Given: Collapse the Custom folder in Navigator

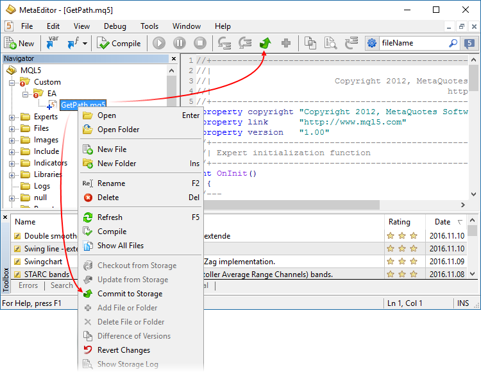Looking at the screenshot, I should coord(12,82).
